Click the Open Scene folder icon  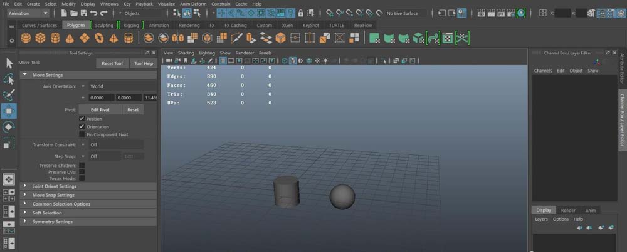[x=74, y=13]
